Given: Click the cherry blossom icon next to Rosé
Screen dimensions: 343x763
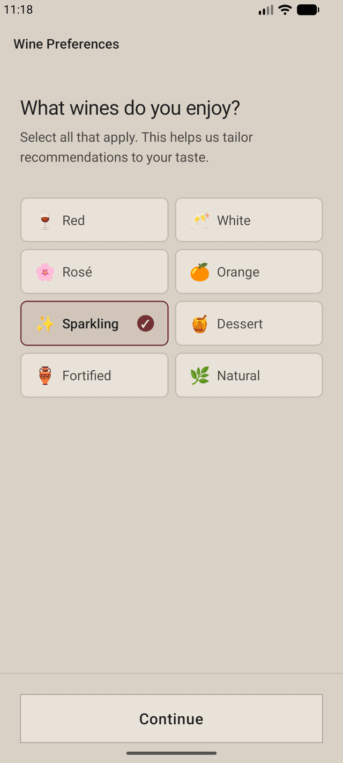Looking at the screenshot, I should click(44, 272).
